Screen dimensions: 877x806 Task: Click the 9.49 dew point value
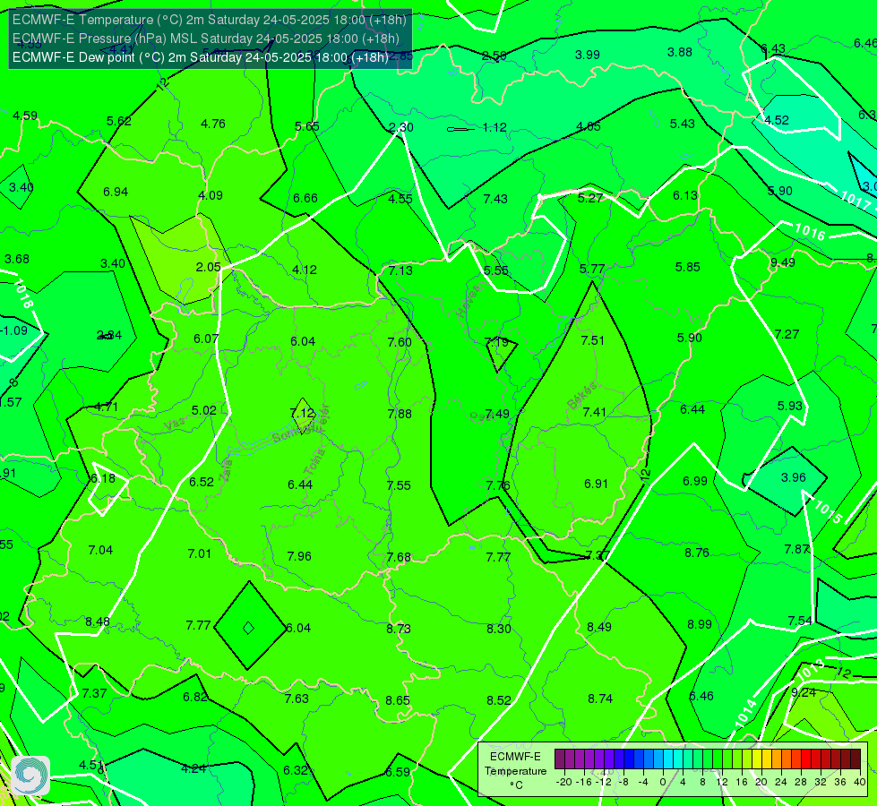coord(782,262)
